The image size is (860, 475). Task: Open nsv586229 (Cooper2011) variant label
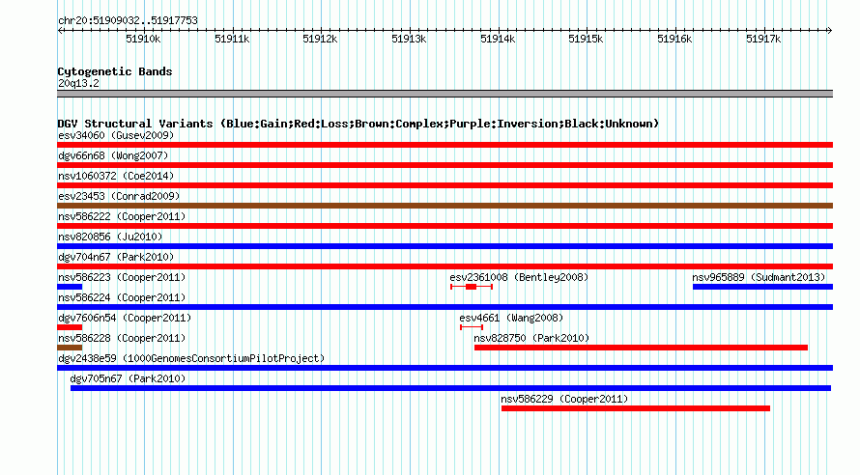[x=564, y=399]
